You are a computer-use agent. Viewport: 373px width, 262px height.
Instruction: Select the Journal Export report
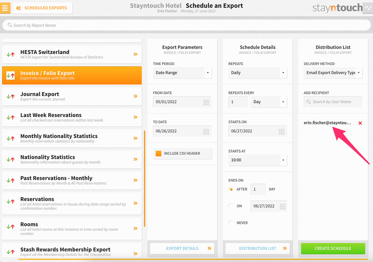pos(72,96)
